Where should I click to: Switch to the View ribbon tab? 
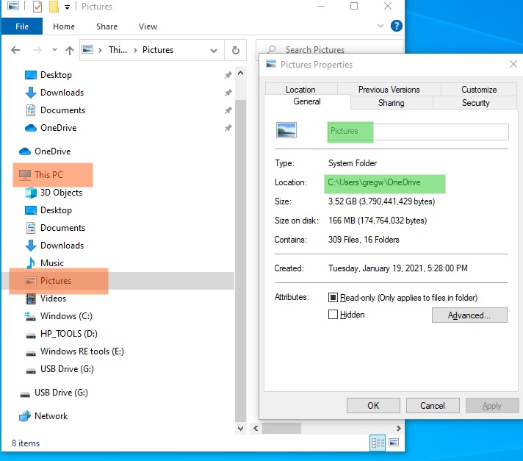coord(148,26)
